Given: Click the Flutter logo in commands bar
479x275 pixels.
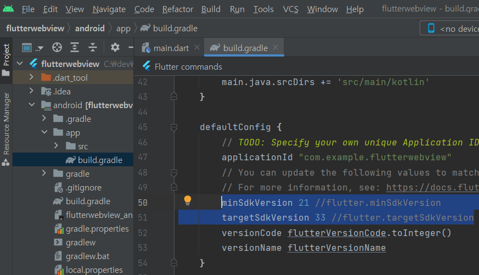Looking at the screenshot, I should pyautogui.click(x=147, y=66).
